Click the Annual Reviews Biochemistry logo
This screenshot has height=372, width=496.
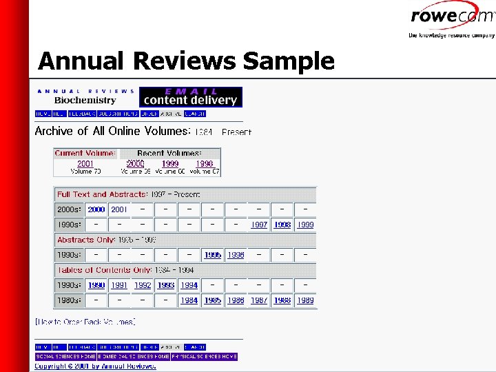click(x=85, y=97)
